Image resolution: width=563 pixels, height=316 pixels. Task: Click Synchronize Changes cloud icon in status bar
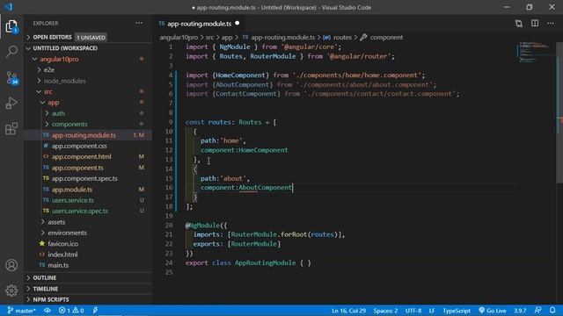pyautogui.click(x=48, y=311)
